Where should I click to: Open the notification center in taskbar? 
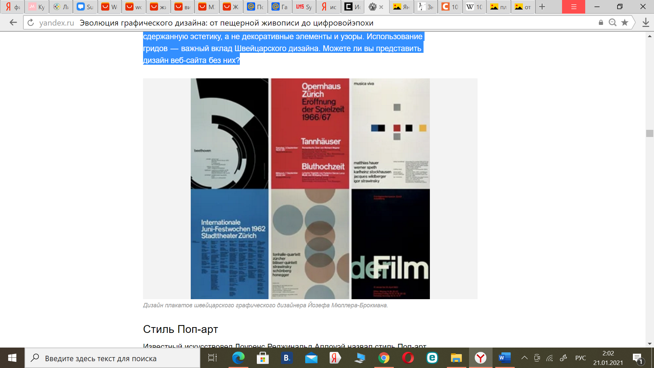pos(637,358)
